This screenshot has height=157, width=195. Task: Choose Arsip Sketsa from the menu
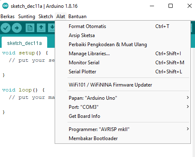point(123,35)
